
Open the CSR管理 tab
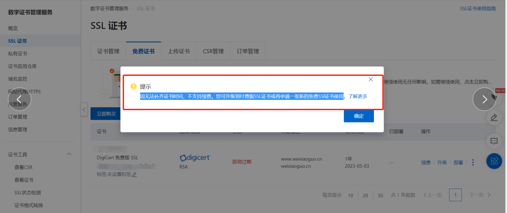[x=213, y=51]
